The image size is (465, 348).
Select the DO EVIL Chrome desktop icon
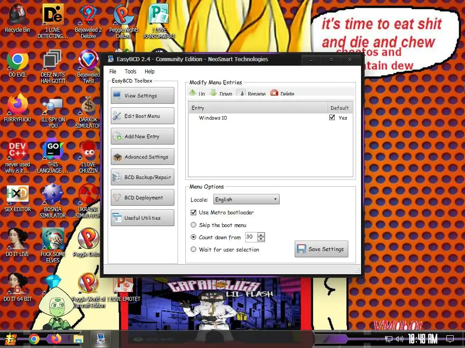pyautogui.click(x=18, y=63)
